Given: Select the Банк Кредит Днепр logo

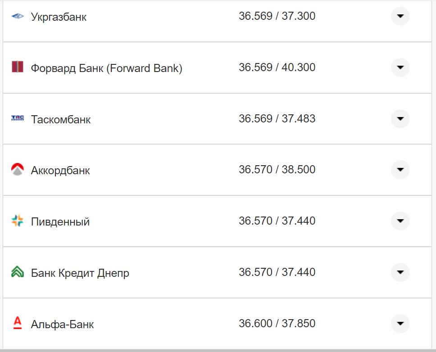Looking at the screenshot, I should click(17, 272).
